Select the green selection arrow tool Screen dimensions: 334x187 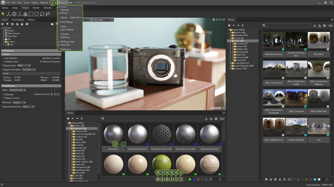point(3,14)
